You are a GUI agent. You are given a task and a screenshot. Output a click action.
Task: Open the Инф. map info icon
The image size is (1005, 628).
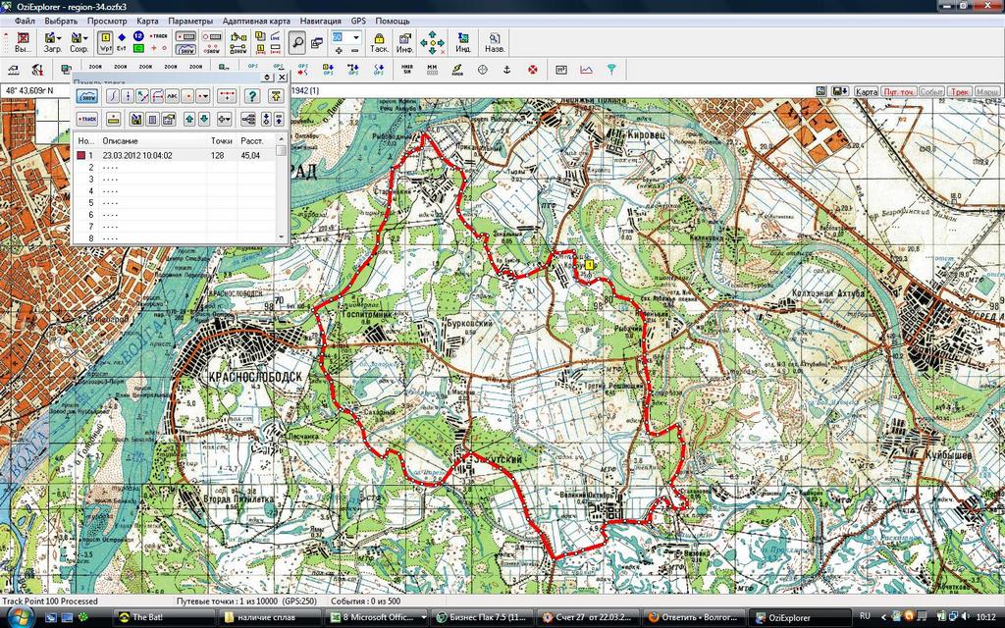(404, 42)
